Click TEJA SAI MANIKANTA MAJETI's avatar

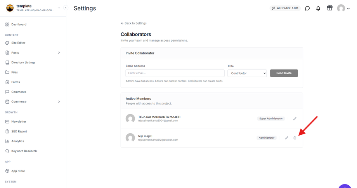tap(130, 118)
